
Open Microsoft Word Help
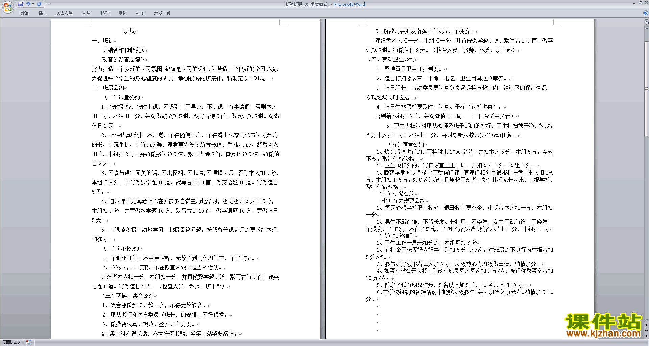point(646,13)
